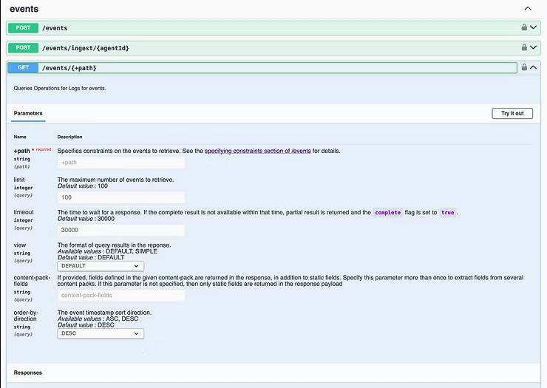Focus the +path input field
This screenshot has width=547, height=388.
[120, 163]
